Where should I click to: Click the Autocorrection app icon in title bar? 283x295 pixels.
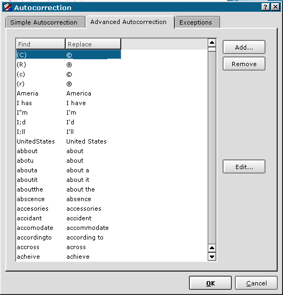7,7
